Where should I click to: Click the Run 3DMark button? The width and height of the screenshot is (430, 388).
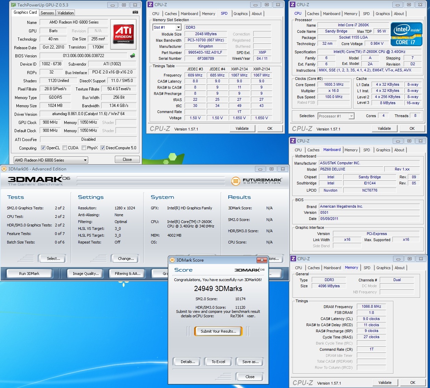click(29, 274)
